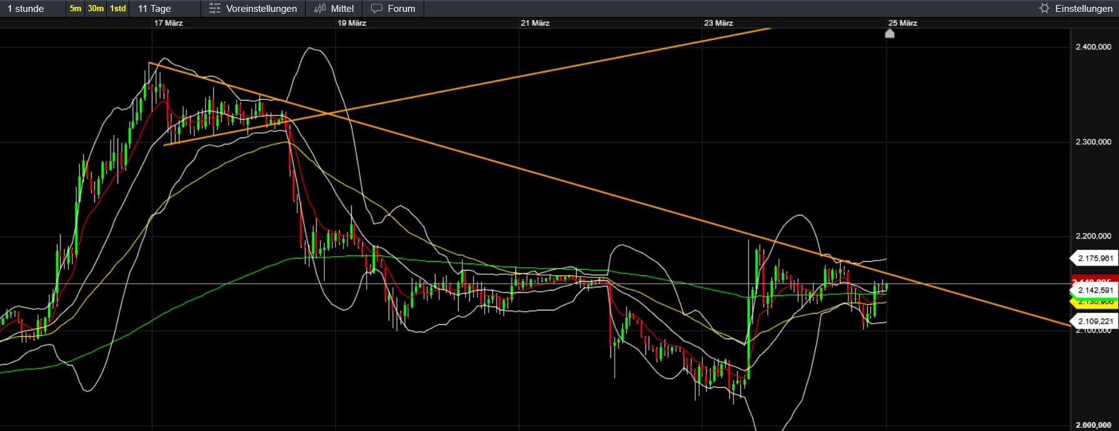Click the Forum speech bubble icon
The width and height of the screenshot is (1119, 431).
(376, 9)
